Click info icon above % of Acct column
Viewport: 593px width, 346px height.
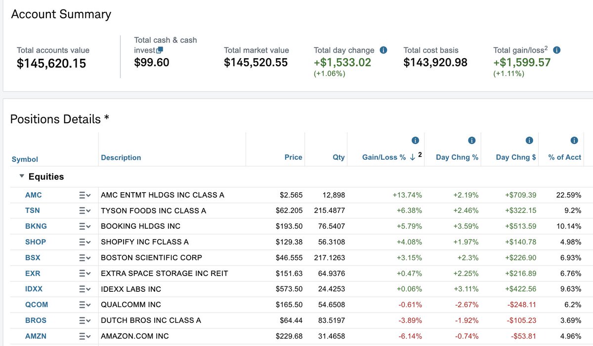click(x=574, y=140)
